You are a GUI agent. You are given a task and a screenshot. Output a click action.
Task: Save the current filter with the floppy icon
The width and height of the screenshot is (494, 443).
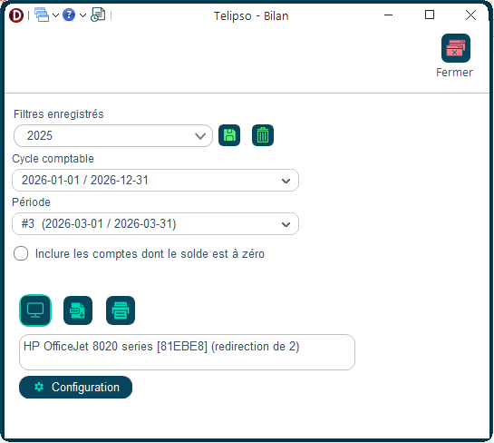click(x=229, y=135)
